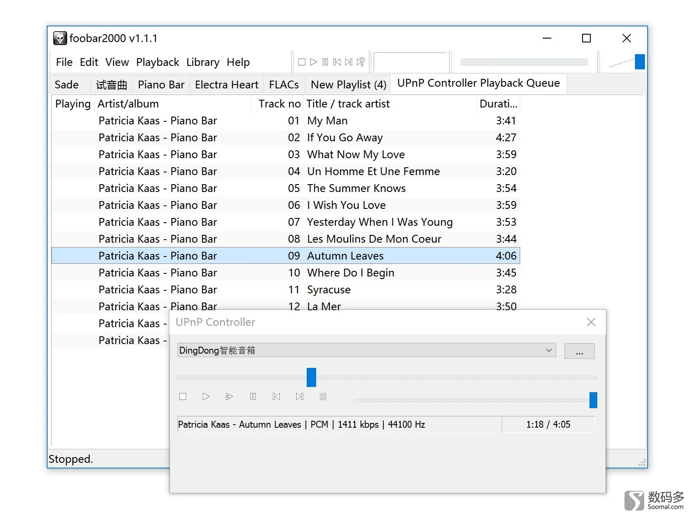This screenshot has height=520, width=693.
Task: Select track 10 Where Do I Begin
Action: click(286, 273)
